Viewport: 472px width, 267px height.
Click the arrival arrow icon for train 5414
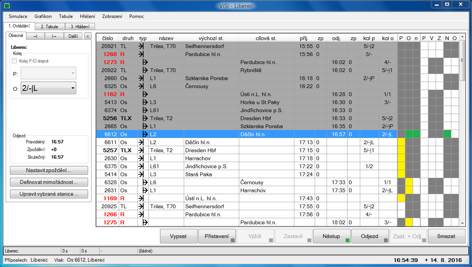(x=141, y=174)
